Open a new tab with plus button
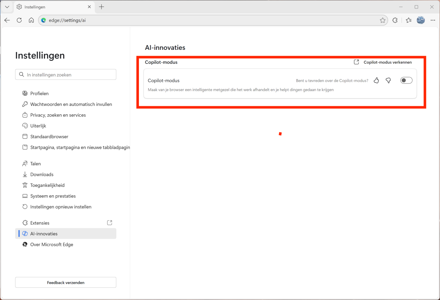The height and width of the screenshot is (300, 440). [x=102, y=7]
